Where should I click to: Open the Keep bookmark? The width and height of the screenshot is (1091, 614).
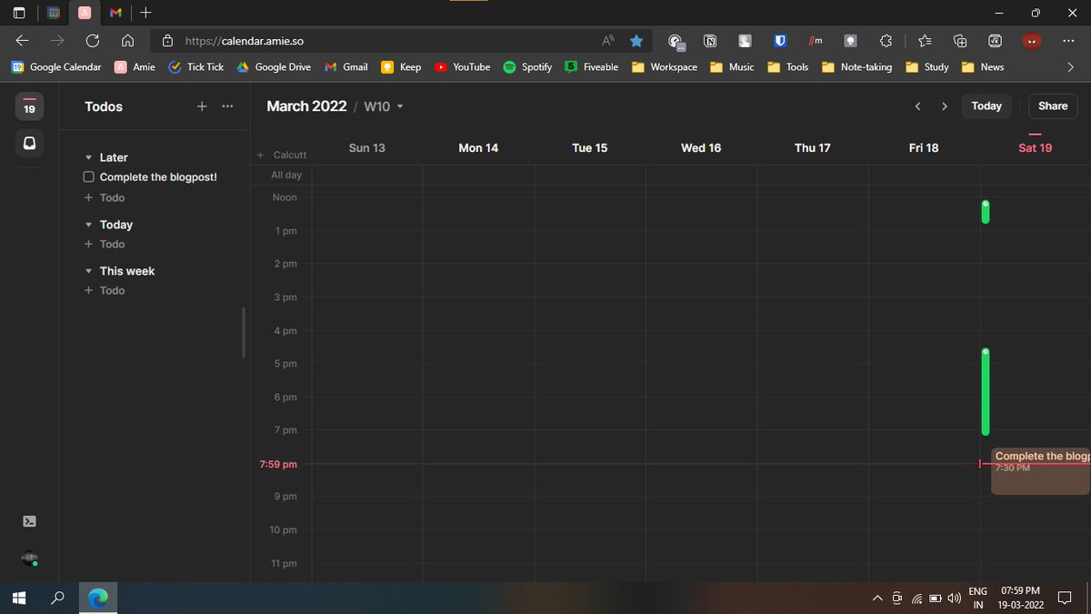click(401, 66)
